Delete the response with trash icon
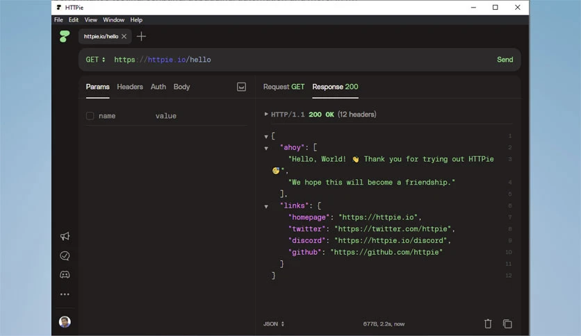Image resolution: width=581 pixels, height=336 pixels. coord(488,324)
